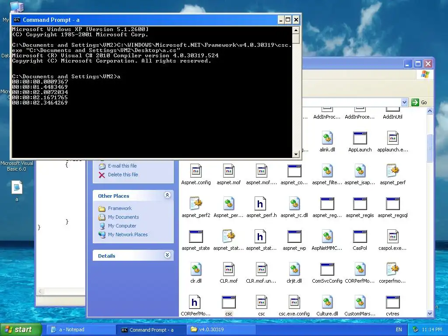Select the applaunch.e... config file icon
Image resolution: width=448 pixels, height=336 pixels.
point(392,138)
